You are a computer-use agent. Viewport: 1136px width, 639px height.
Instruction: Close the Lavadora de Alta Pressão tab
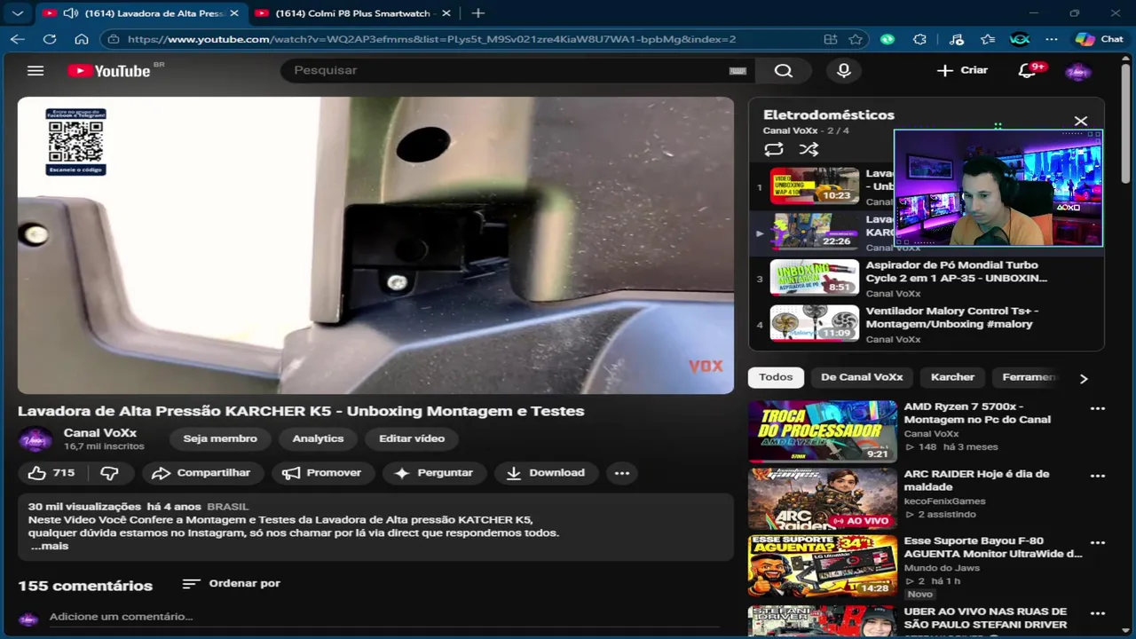point(234,13)
